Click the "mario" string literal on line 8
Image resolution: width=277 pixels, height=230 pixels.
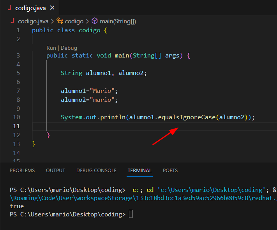[x=102, y=100]
